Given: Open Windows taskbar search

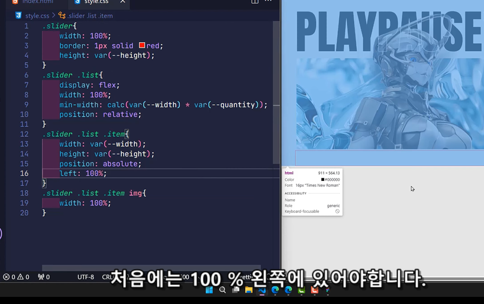Looking at the screenshot, I should pos(222,290).
